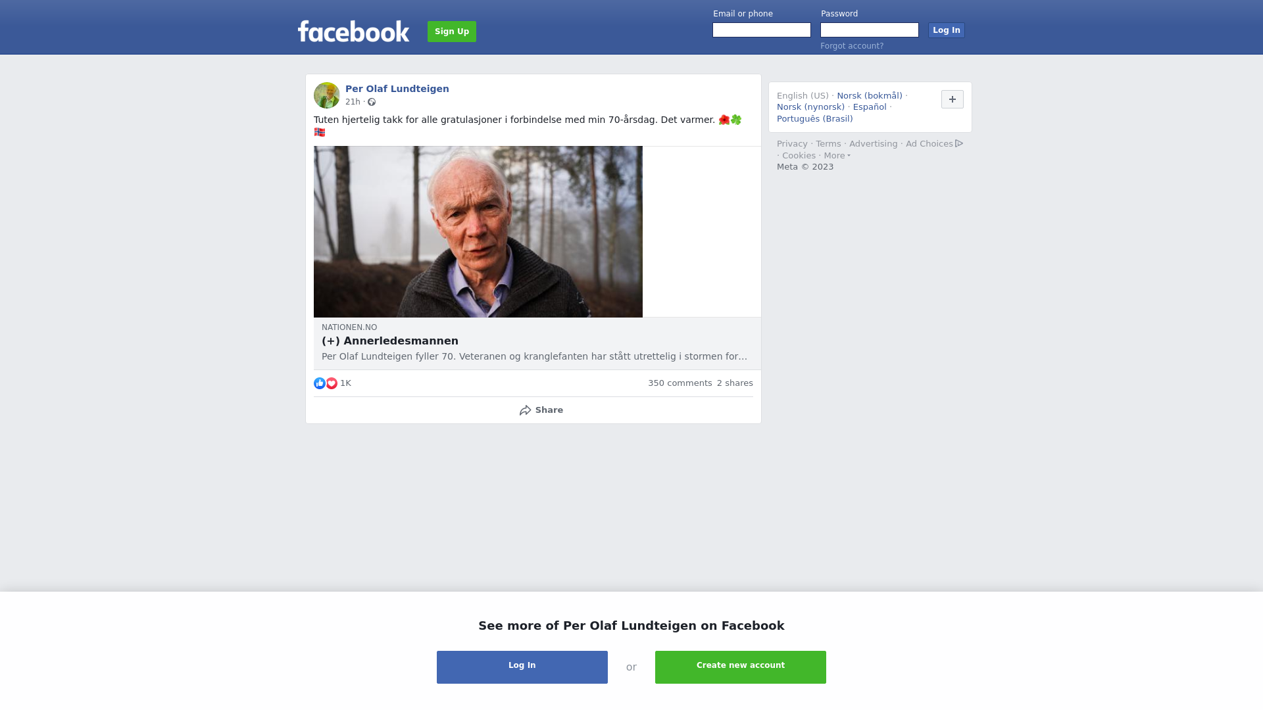Open more languages with plus button
Image resolution: width=1263 pixels, height=710 pixels.
click(x=953, y=99)
